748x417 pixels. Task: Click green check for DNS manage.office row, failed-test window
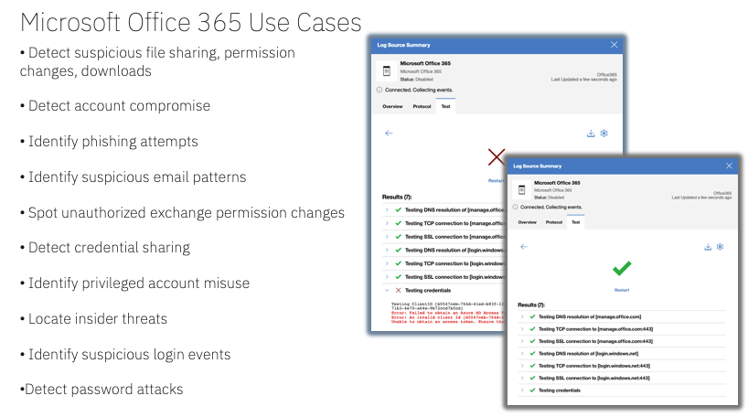point(399,209)
